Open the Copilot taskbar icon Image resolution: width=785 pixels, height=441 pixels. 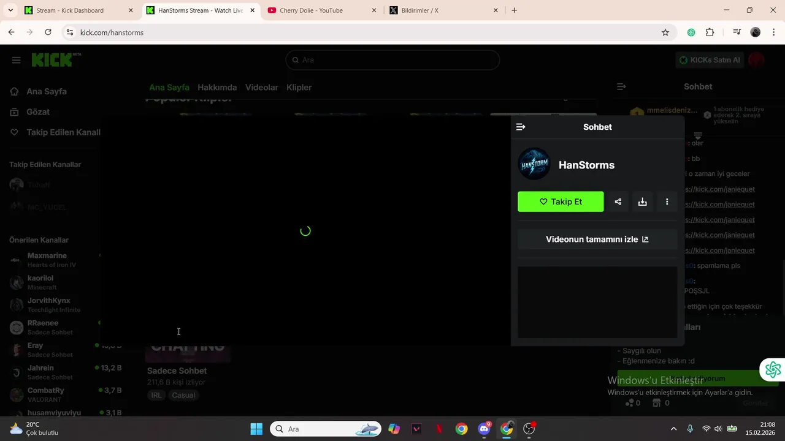(394, 429)
